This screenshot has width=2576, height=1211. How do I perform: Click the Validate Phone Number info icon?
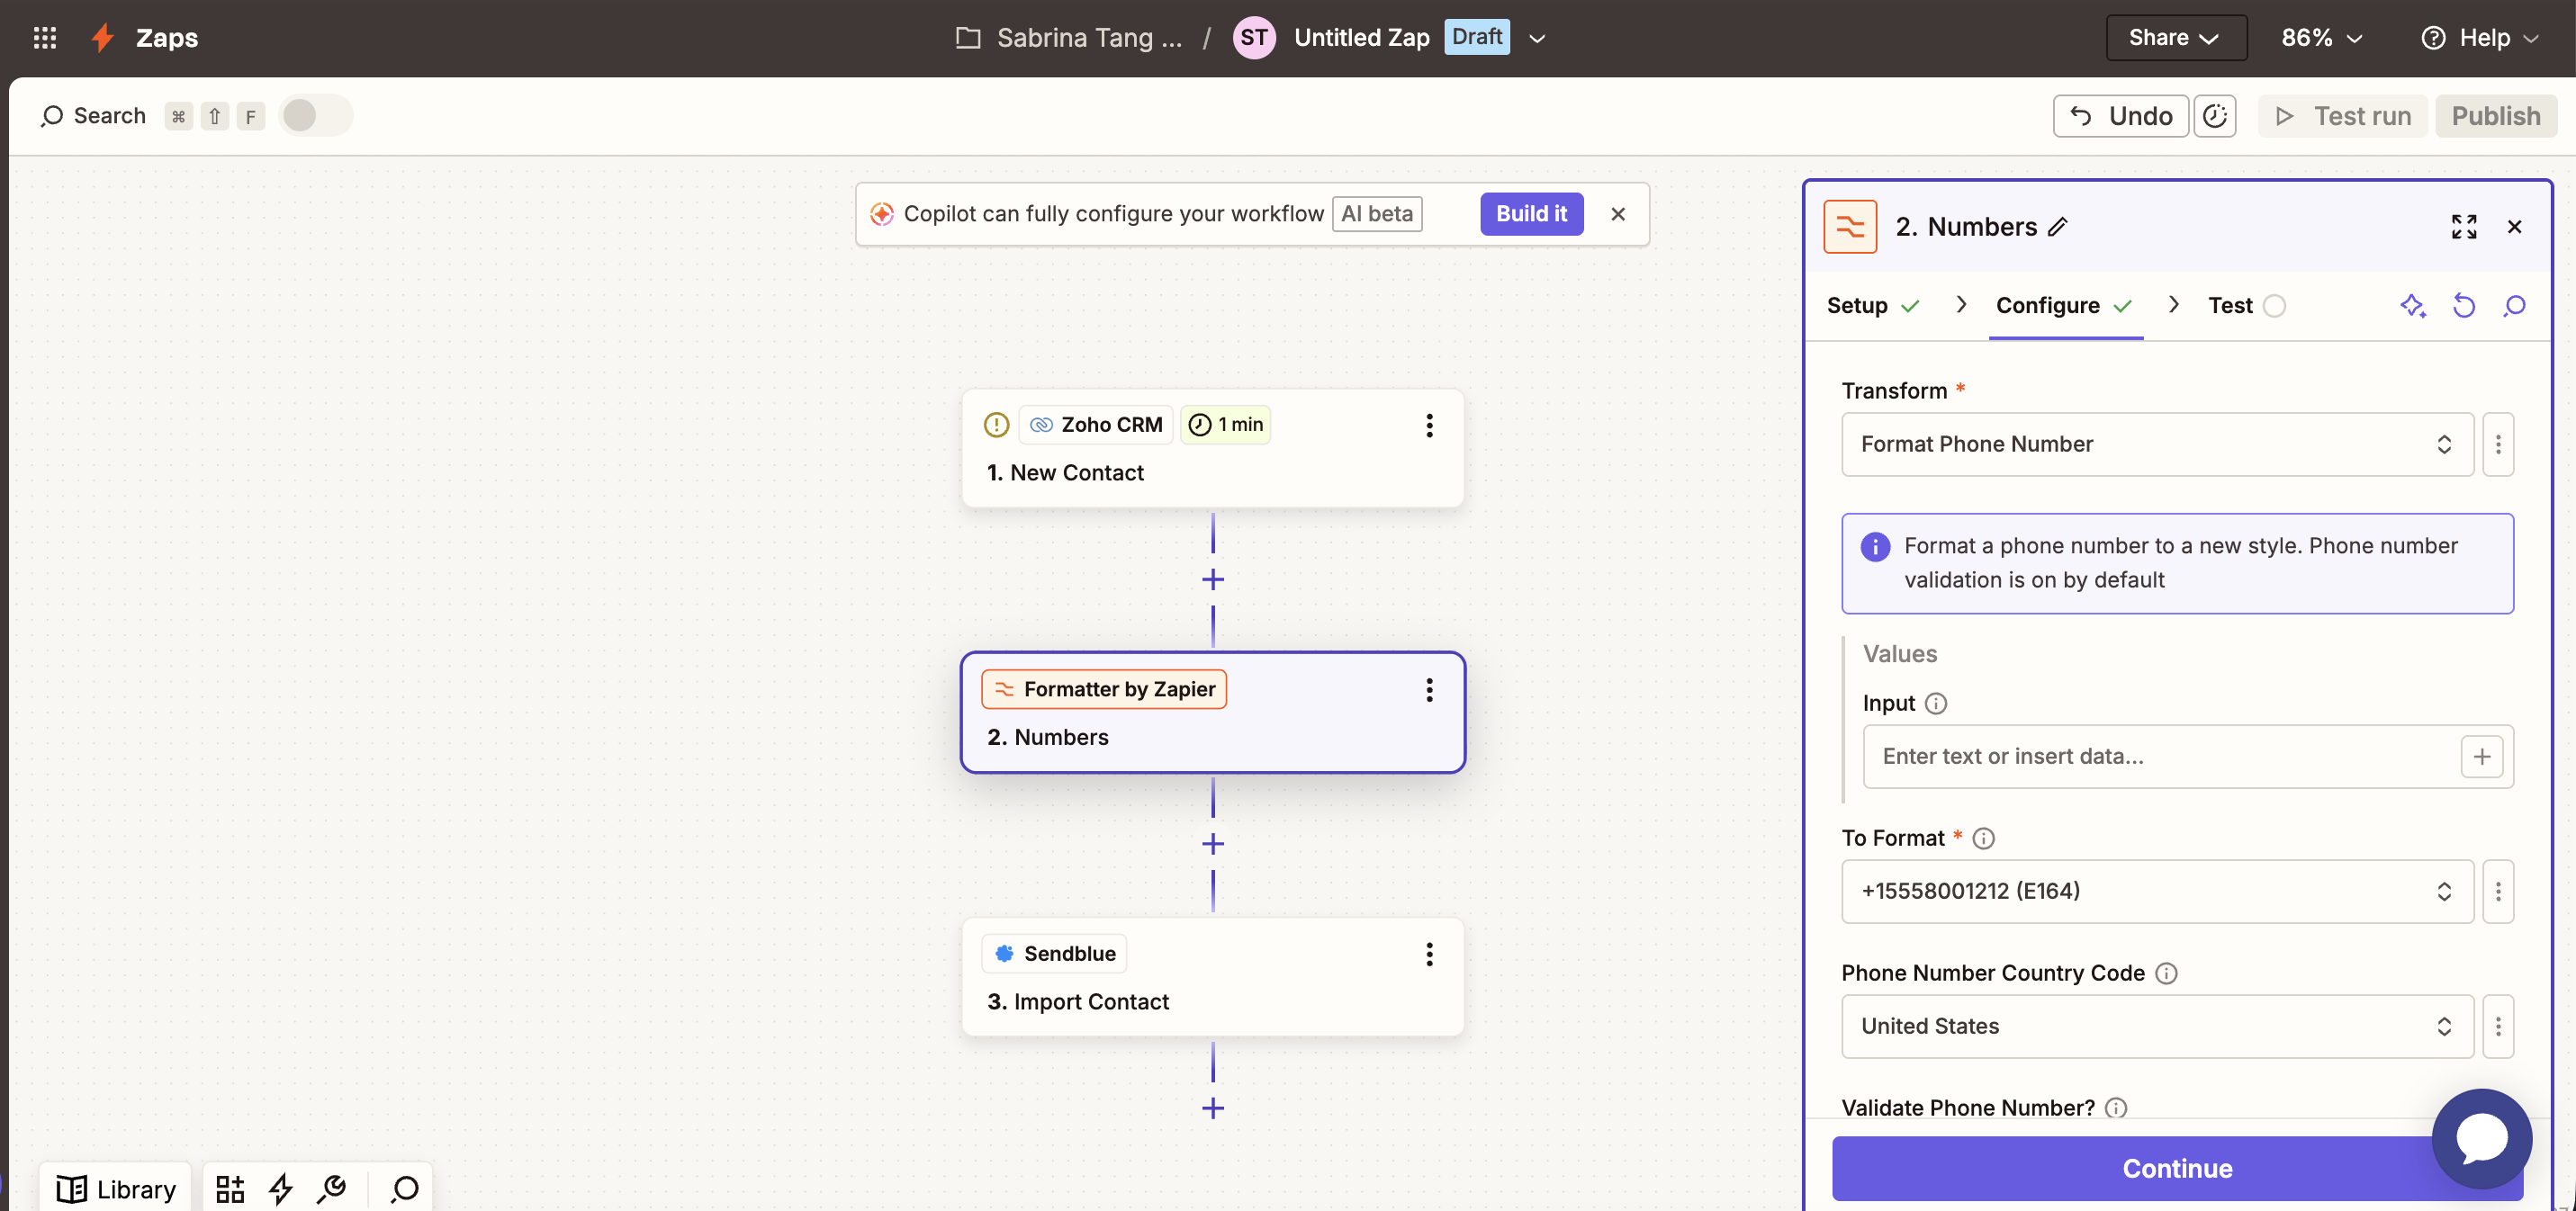[x=2116, y=1107]
